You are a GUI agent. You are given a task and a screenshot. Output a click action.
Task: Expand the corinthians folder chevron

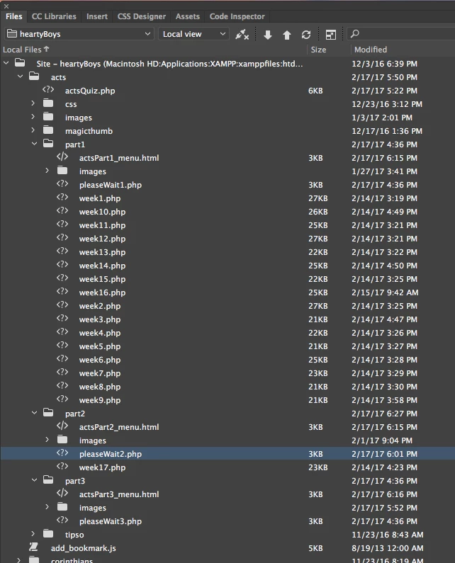click(19, 560)
